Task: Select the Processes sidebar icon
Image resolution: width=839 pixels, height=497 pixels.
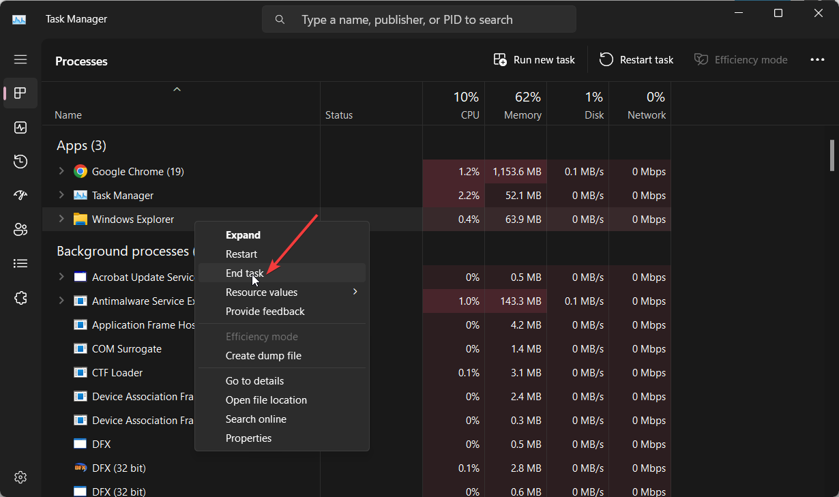Action: 20,93
